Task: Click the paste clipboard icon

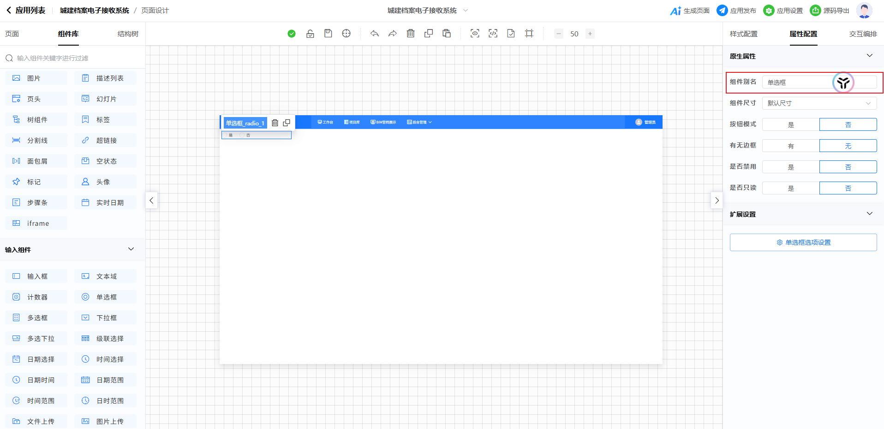Action: 447,34
